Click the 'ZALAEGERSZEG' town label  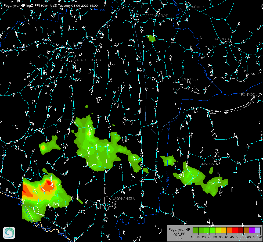(x=88, y=60)
